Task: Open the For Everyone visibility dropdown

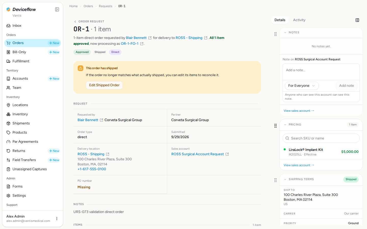Action: (x=302, y=86)
